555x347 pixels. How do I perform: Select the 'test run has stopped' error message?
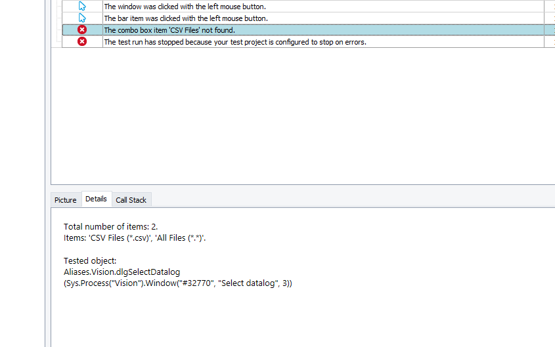(x=234, y=42)
